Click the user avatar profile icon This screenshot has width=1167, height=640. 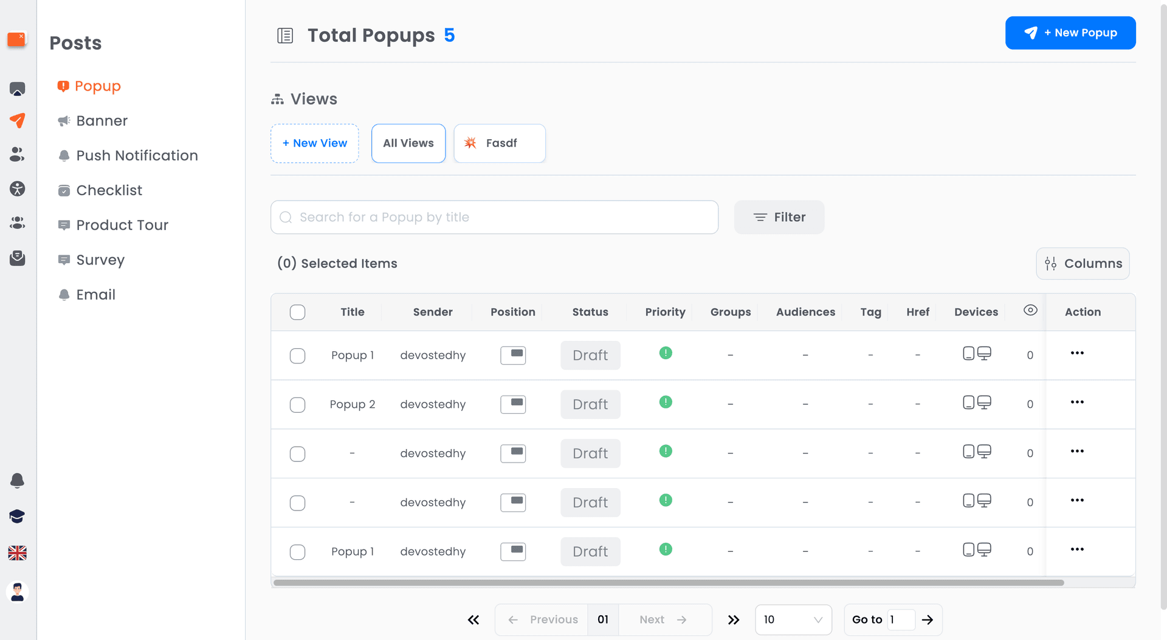pyautogui.click(x=17, y=592)
